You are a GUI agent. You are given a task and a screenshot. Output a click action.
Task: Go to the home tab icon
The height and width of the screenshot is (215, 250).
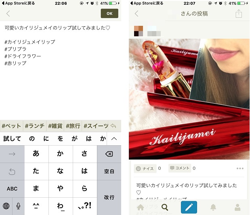[x=141, y=207]
